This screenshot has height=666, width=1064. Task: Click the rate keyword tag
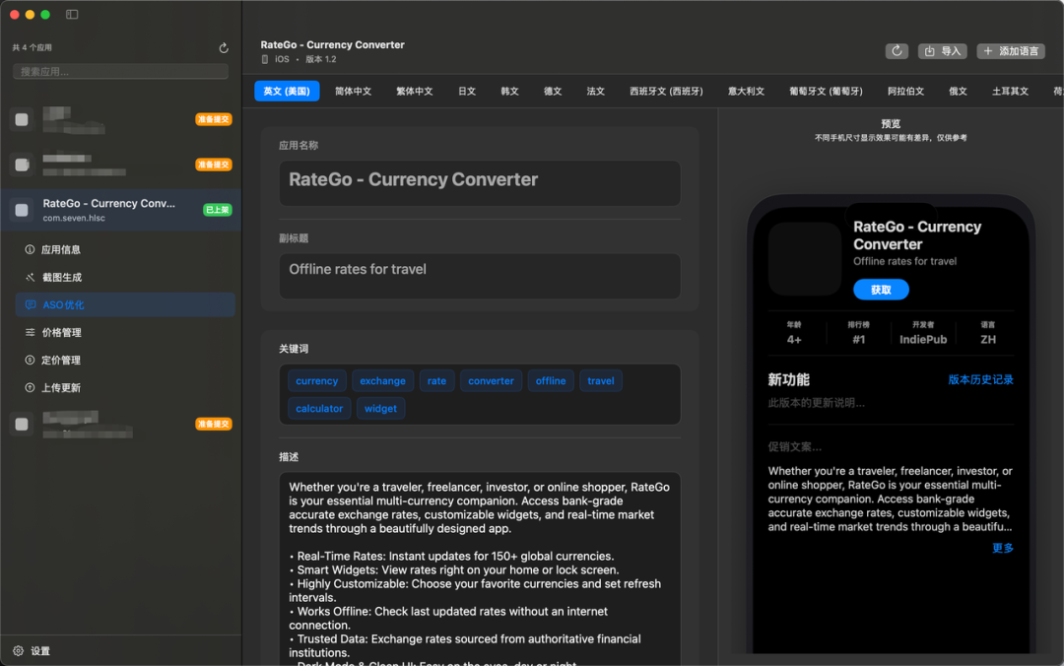[437, 381]
